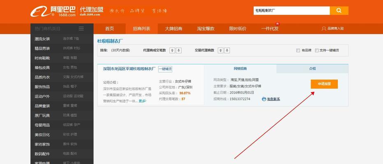Open the 一件代发 nav tab
Screen dimensions: 383x164
click(x=270, y=29)
